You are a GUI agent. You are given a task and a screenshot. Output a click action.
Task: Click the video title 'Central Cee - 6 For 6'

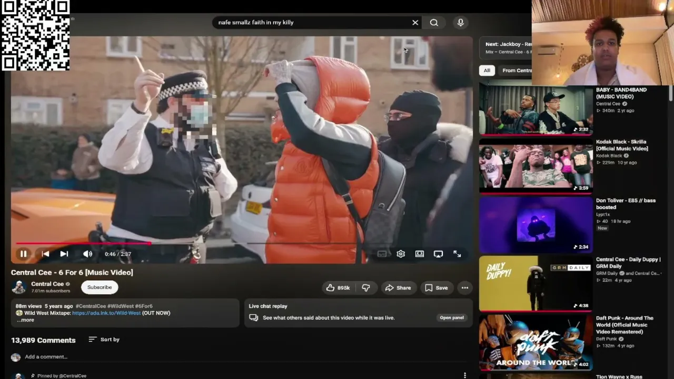(x=72, y=272)
